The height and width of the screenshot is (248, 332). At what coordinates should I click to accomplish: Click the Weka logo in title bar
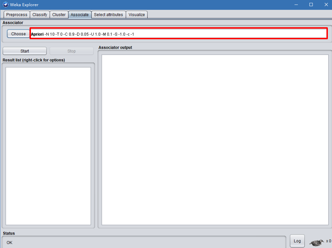tap(5, 5)
